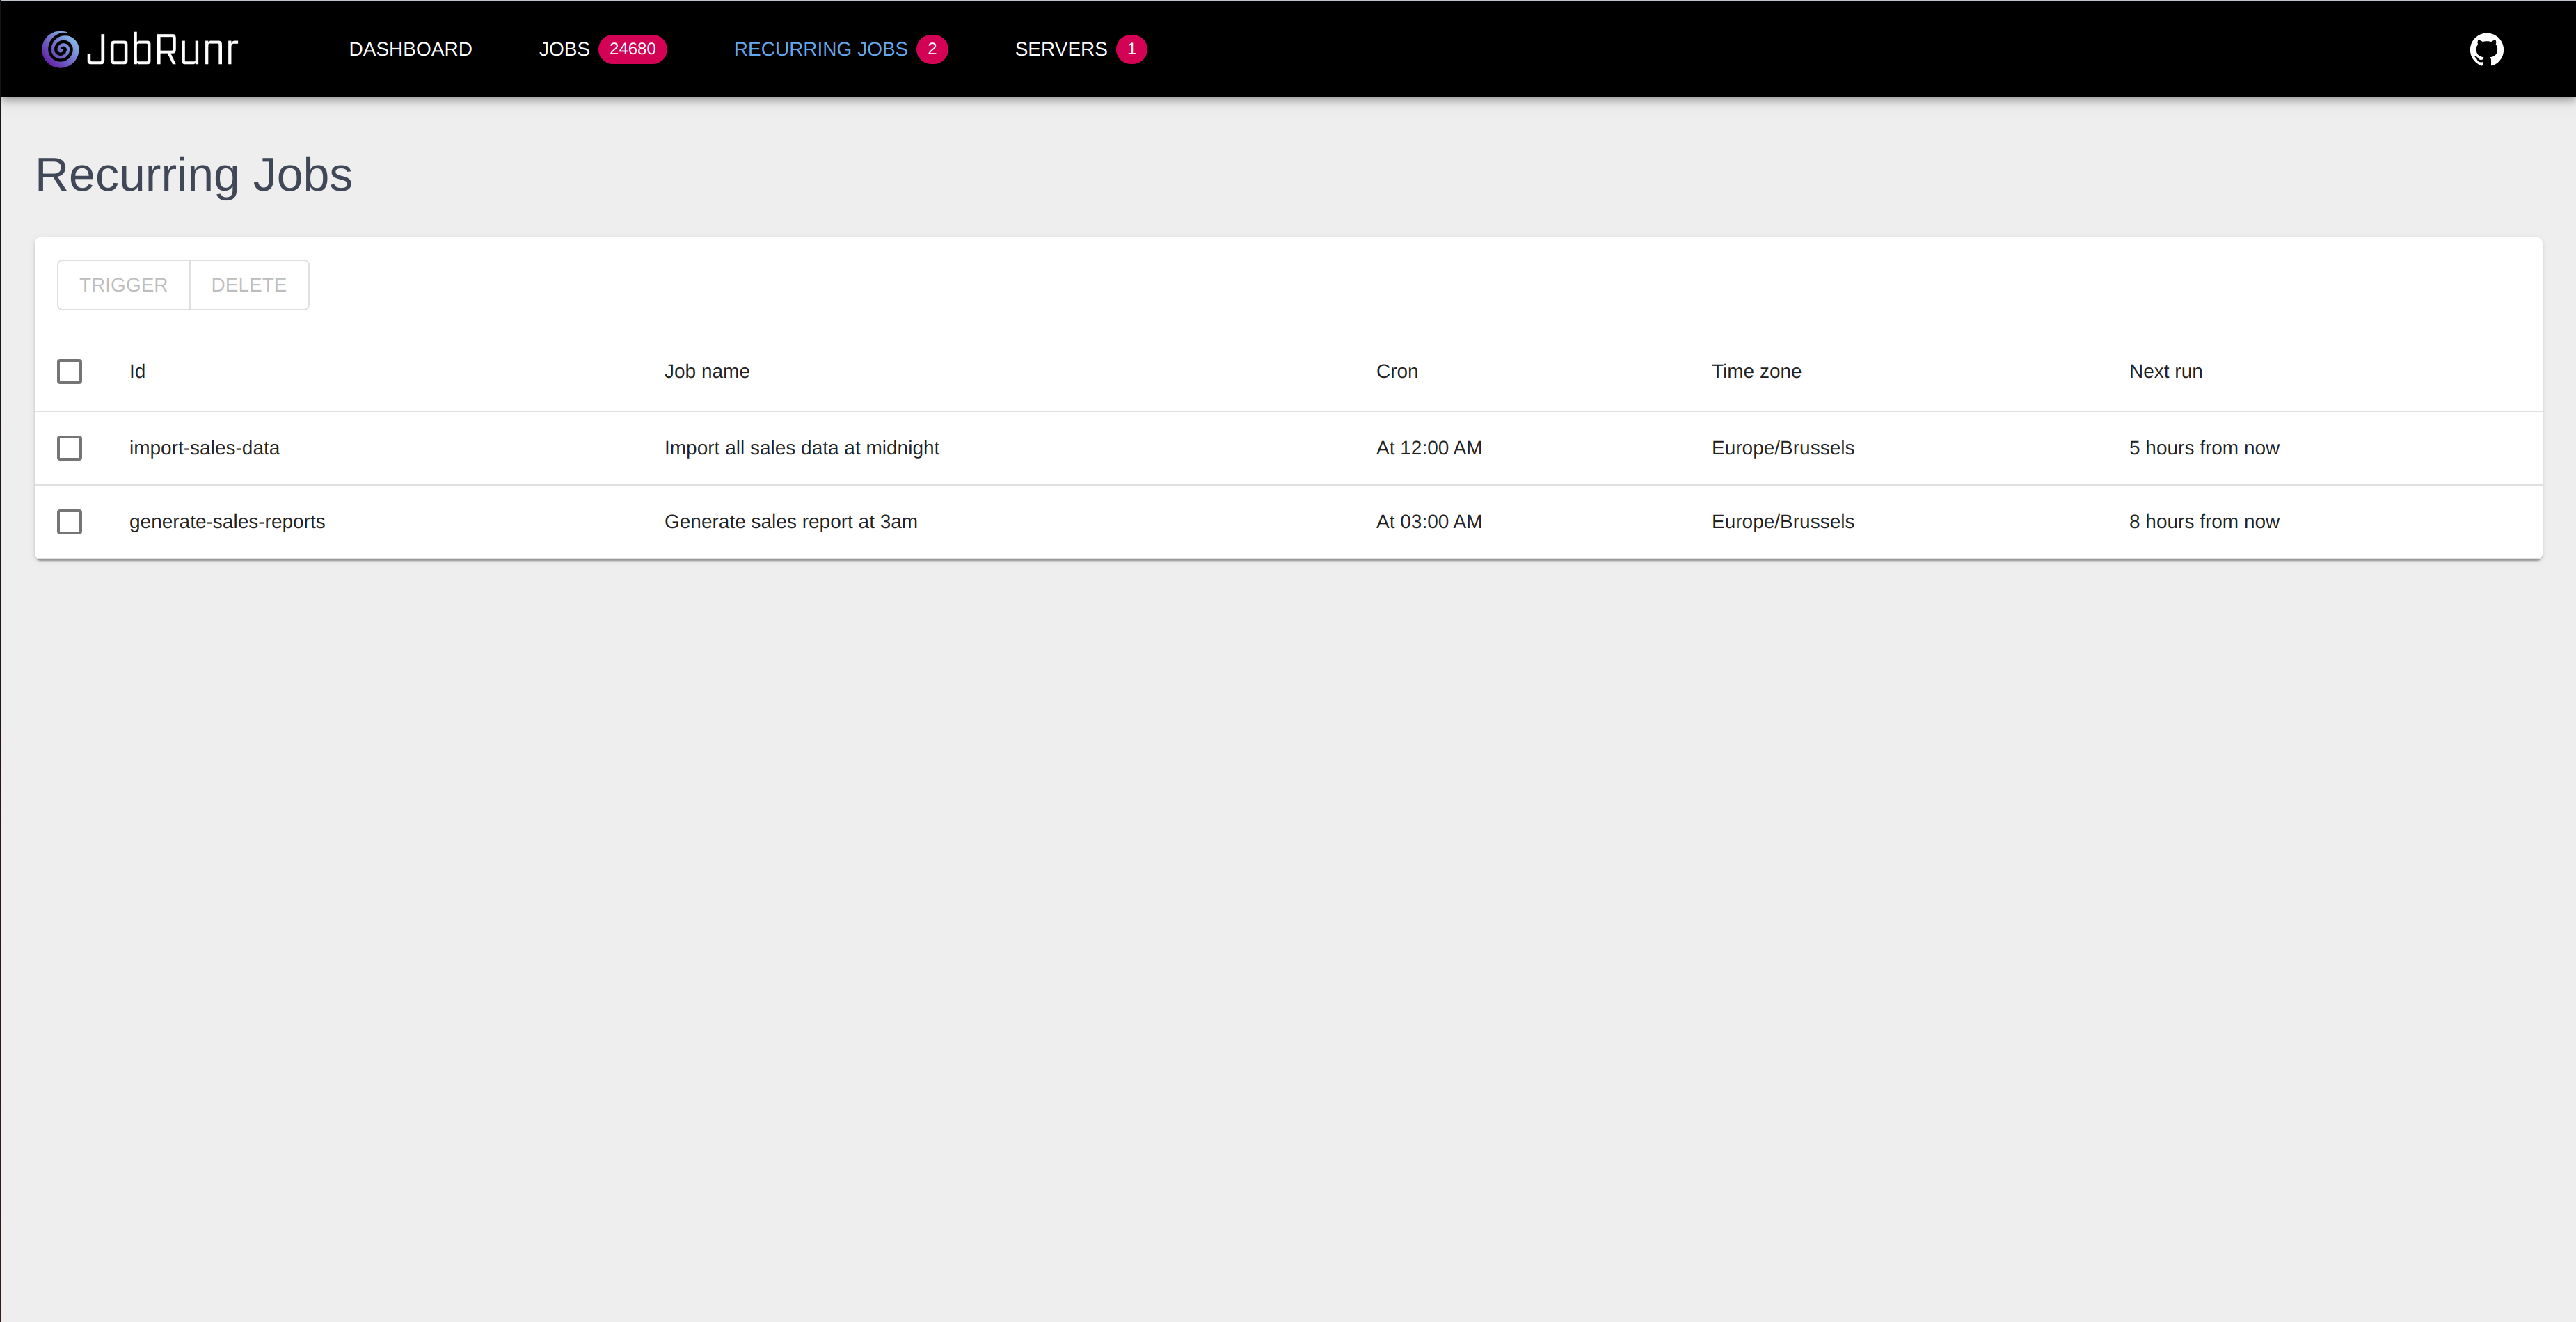Click the Job name column header
Image resolution: width=2576 pixels, height=1322 pixels.
pyautogui.click(x=706, y=371)
